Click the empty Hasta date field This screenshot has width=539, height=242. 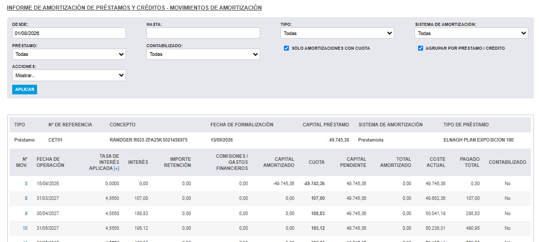[x=203, y=33]
